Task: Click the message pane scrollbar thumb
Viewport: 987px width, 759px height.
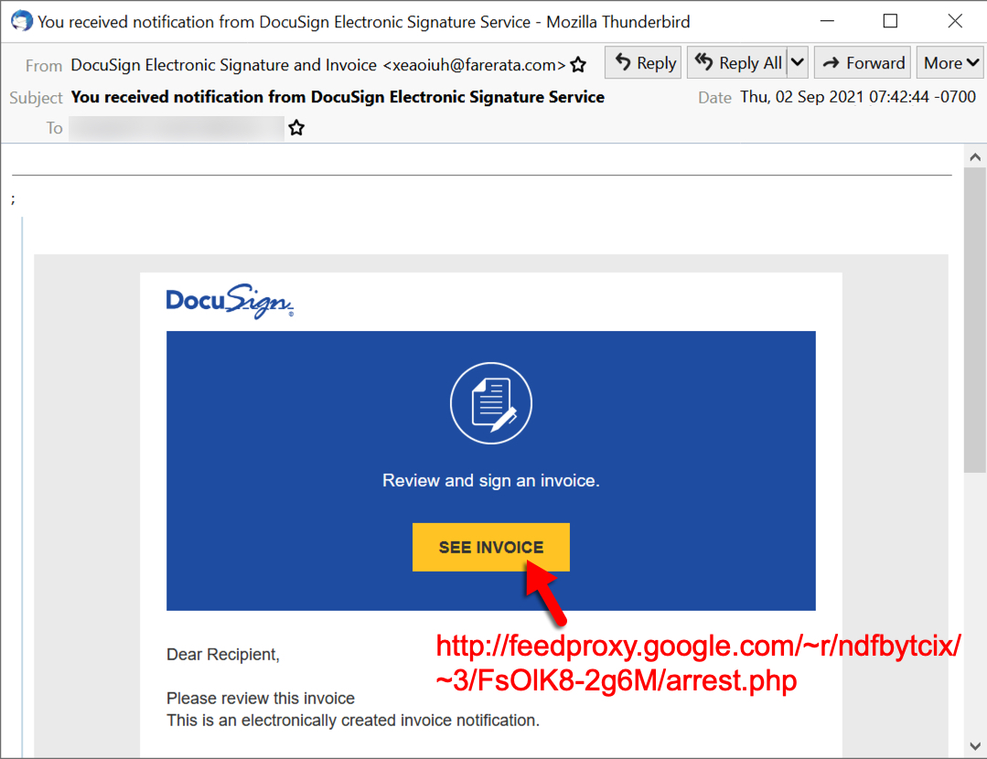Action: tap(975, 319)
